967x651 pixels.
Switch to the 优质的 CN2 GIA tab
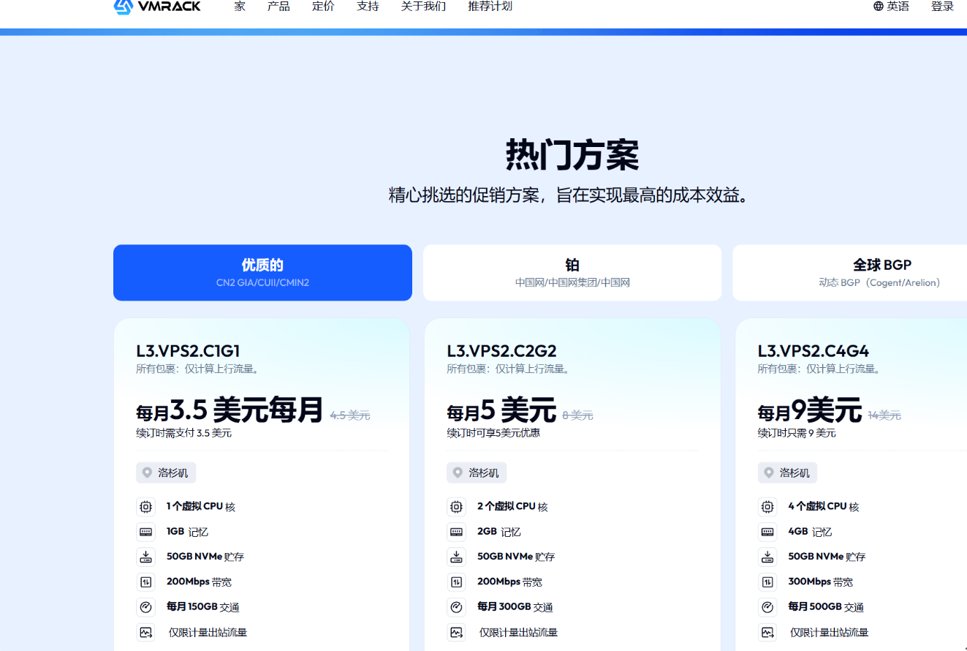(x=262, y=272)
